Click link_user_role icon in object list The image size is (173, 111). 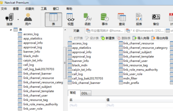pos(121,74)
